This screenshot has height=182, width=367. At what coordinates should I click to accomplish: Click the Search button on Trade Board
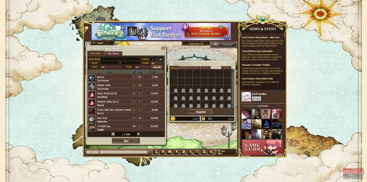point(157,67)
